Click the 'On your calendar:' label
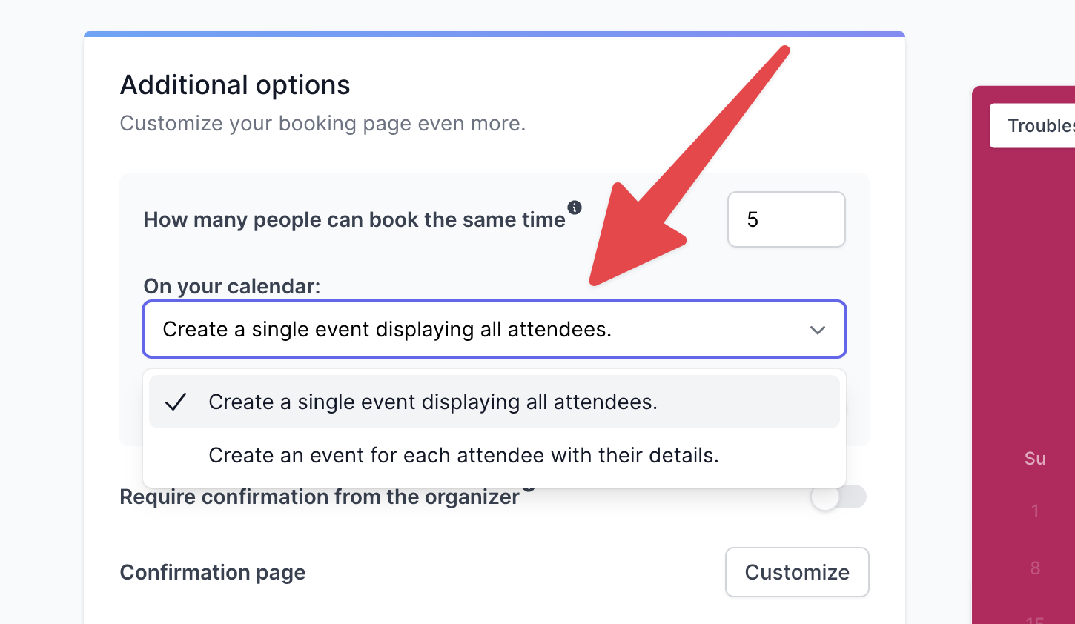 [232, 287]
